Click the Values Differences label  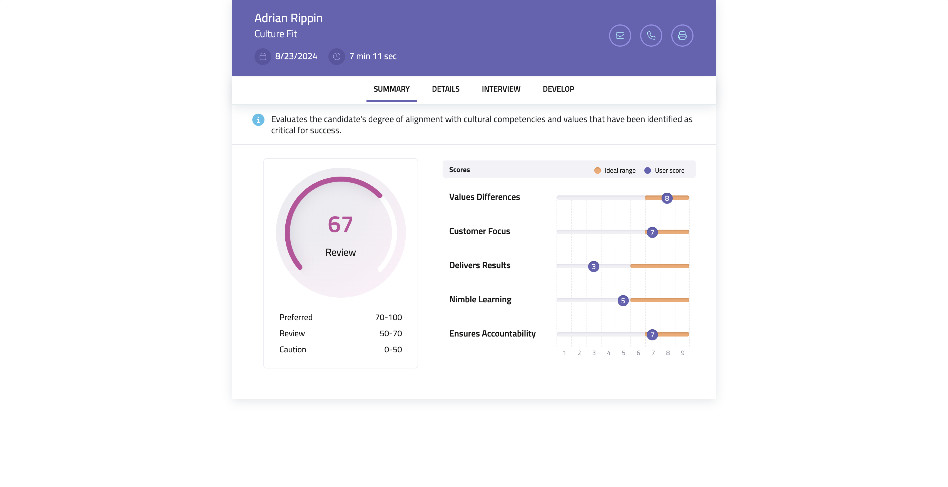[484, 197]
